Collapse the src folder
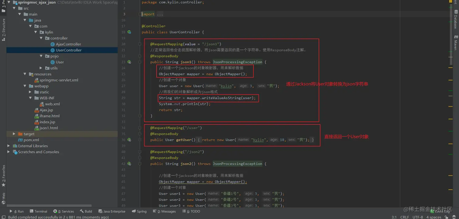Image resolution: width=459 pixels, height=219 pixels. [14, 8]
